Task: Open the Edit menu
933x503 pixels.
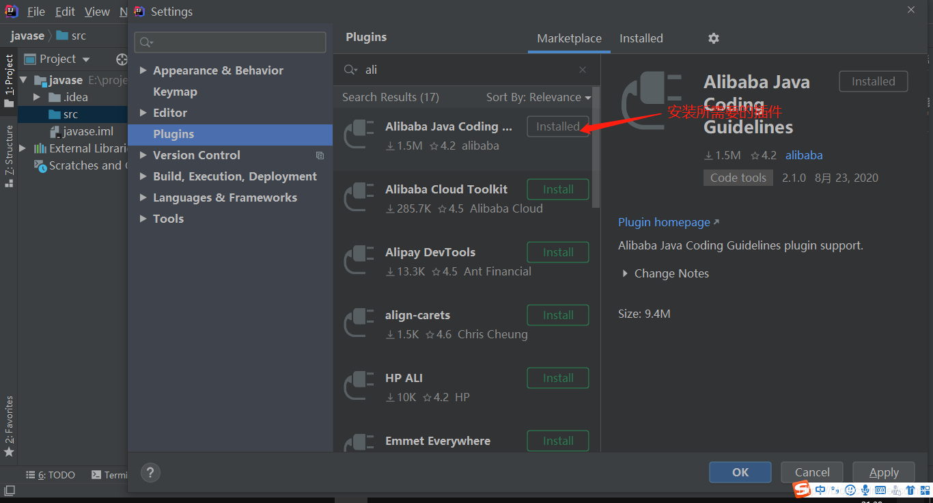Action: pyautogui.click(x=66, y=12)
